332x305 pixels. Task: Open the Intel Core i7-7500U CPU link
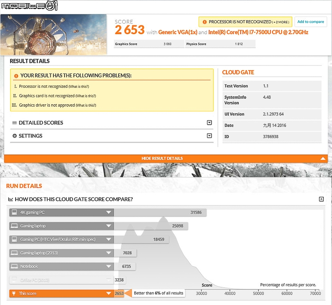258,32
